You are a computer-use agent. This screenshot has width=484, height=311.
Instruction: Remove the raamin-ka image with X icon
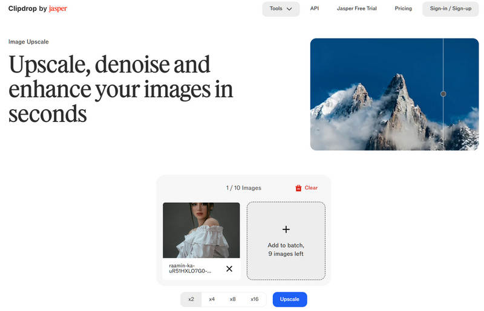tap(229, 269)
